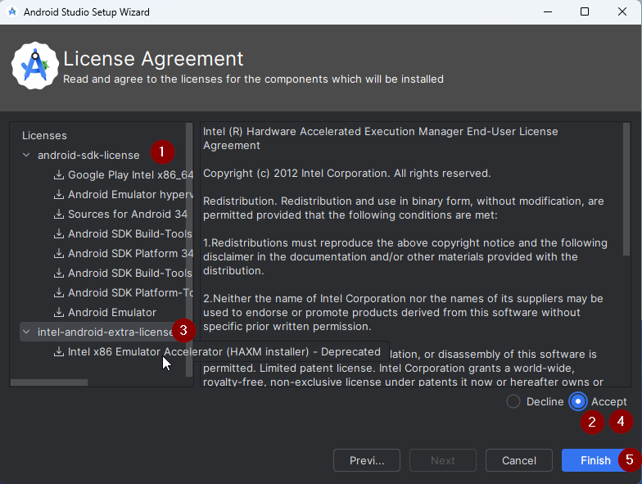Select the Decline radio button
642x484 pixels.
pos(513,401)
